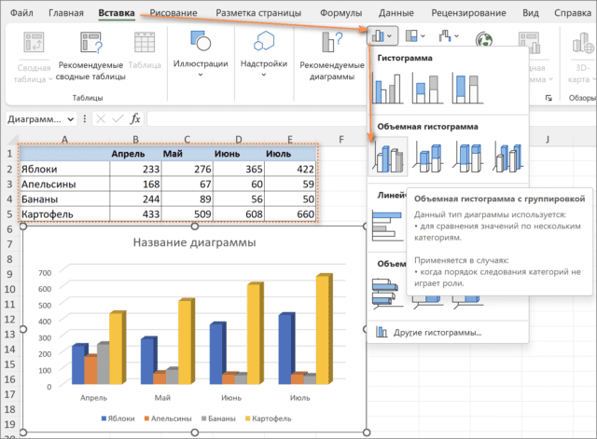
Task: Choose the plain 3D column chart
Action: (507, 157)
